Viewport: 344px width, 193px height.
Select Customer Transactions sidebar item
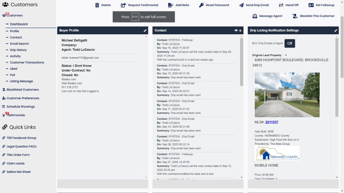[x=27, y=62]
